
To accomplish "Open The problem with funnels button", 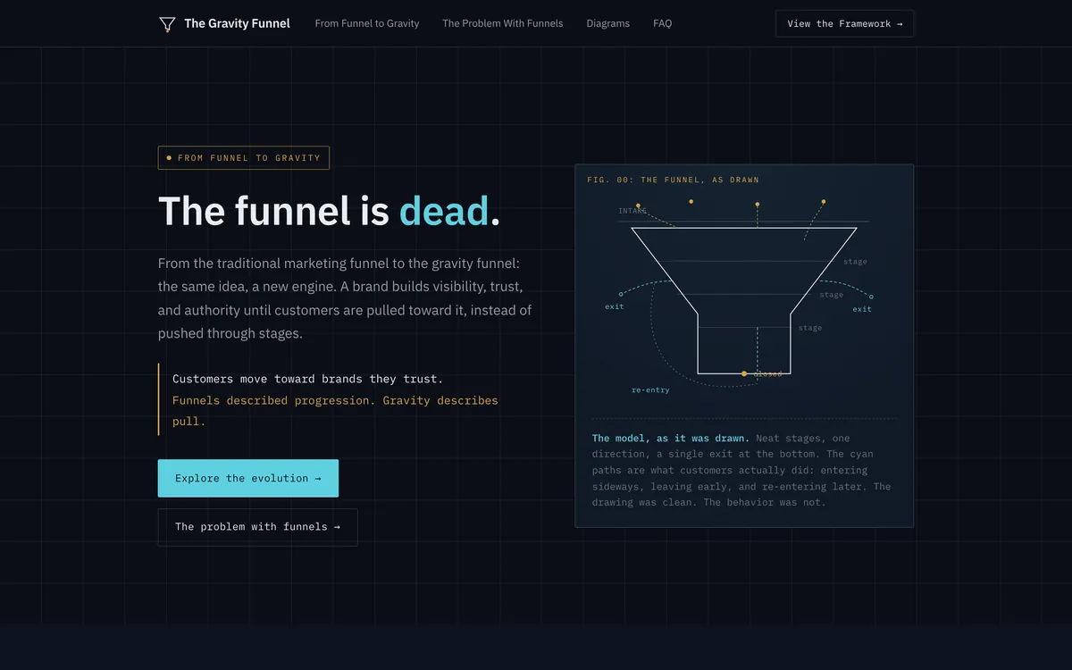I will (x=258, y=527).
